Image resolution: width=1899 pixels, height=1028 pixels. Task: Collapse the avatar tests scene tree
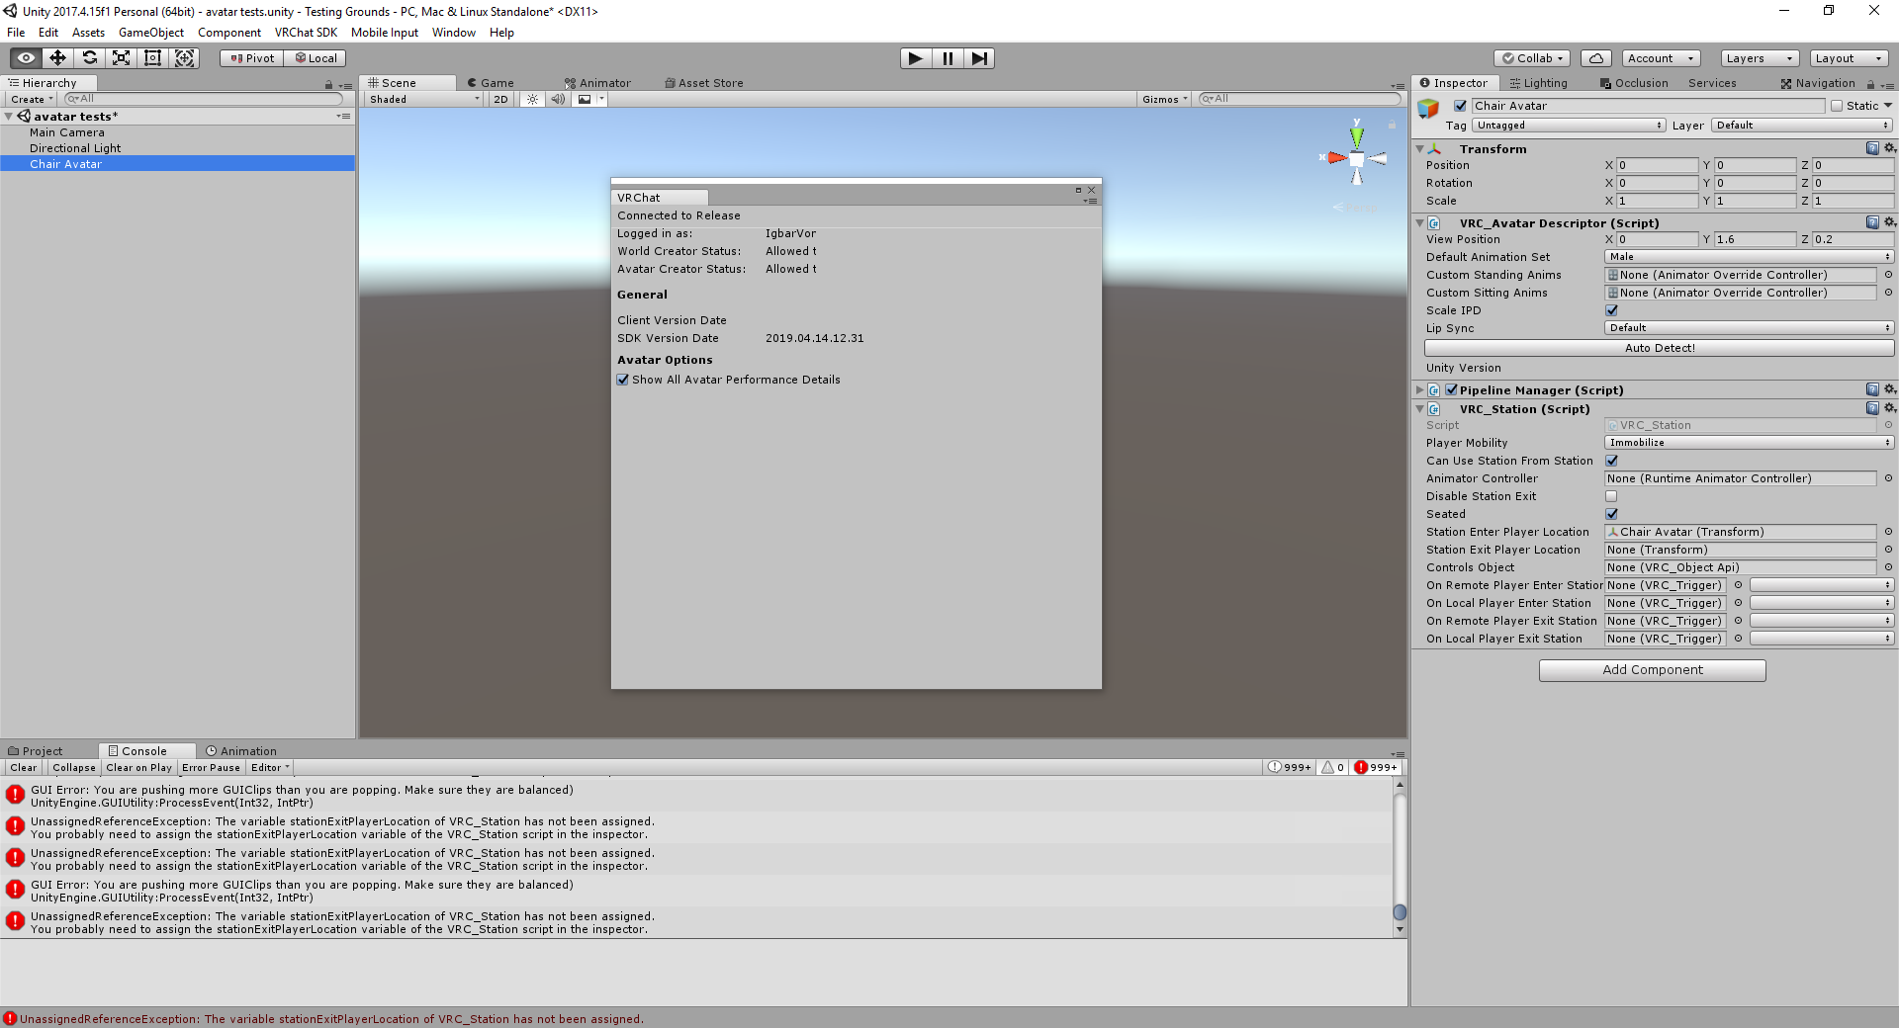coord(9,117)
